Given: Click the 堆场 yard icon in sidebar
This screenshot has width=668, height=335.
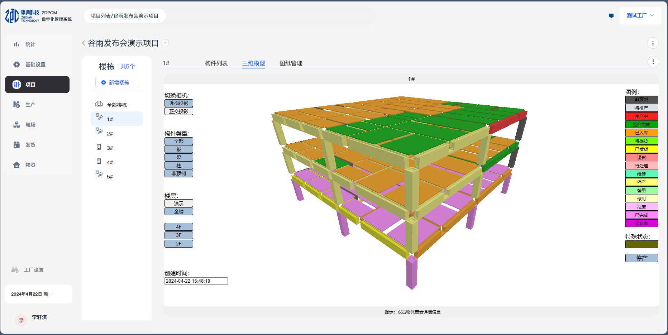Looking at the screenshot, I should [x=16, y=125].
